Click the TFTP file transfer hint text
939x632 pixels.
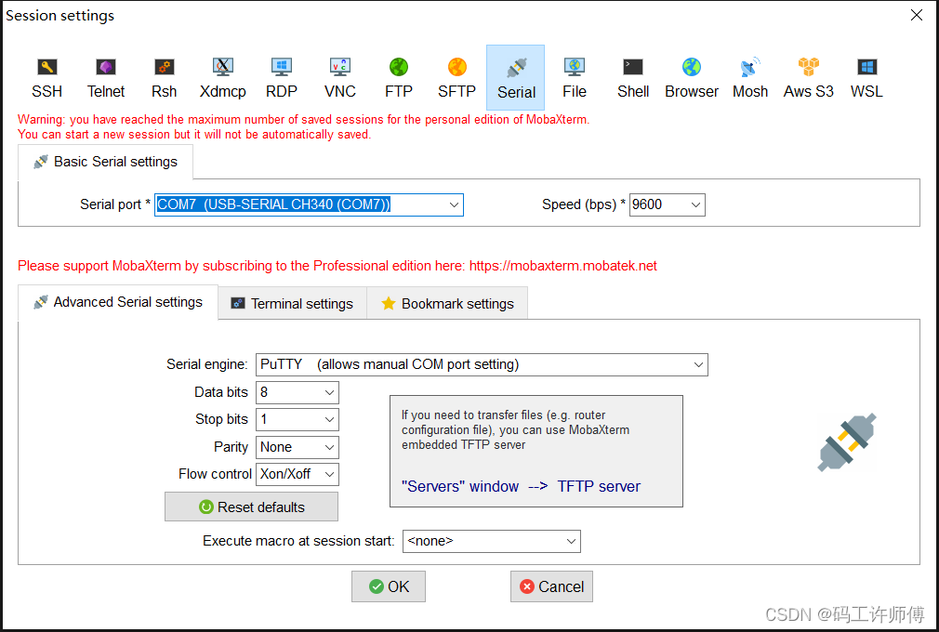(516, 429)
